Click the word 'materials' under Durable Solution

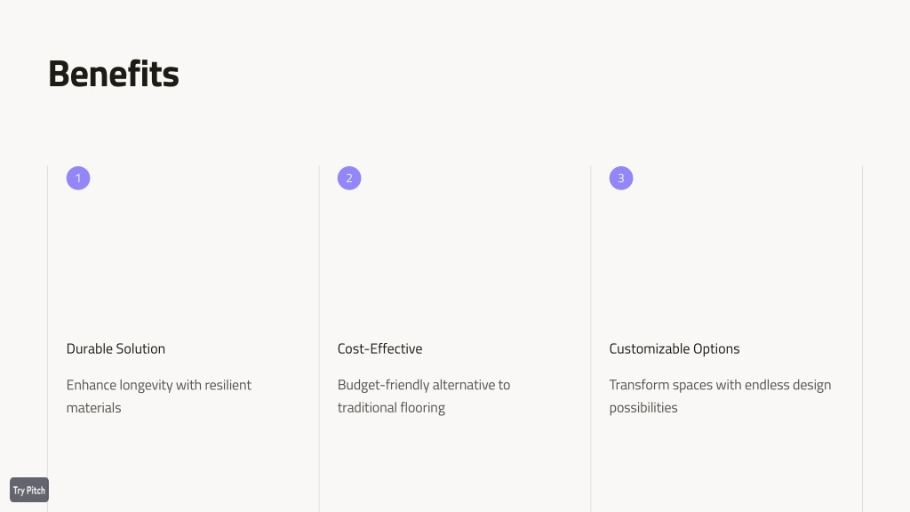(93, 407)
